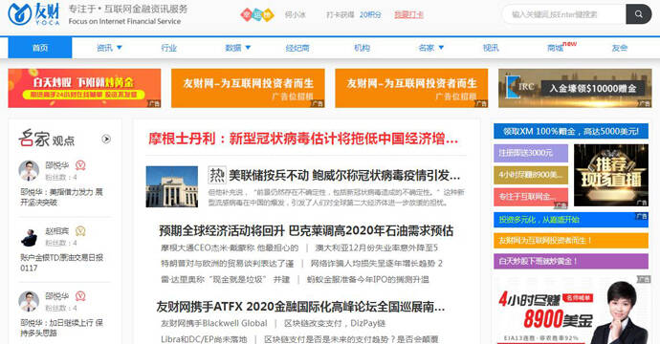Open the 20积分 points link
Viewport: 660px width, 344px height.
[370, 14]
